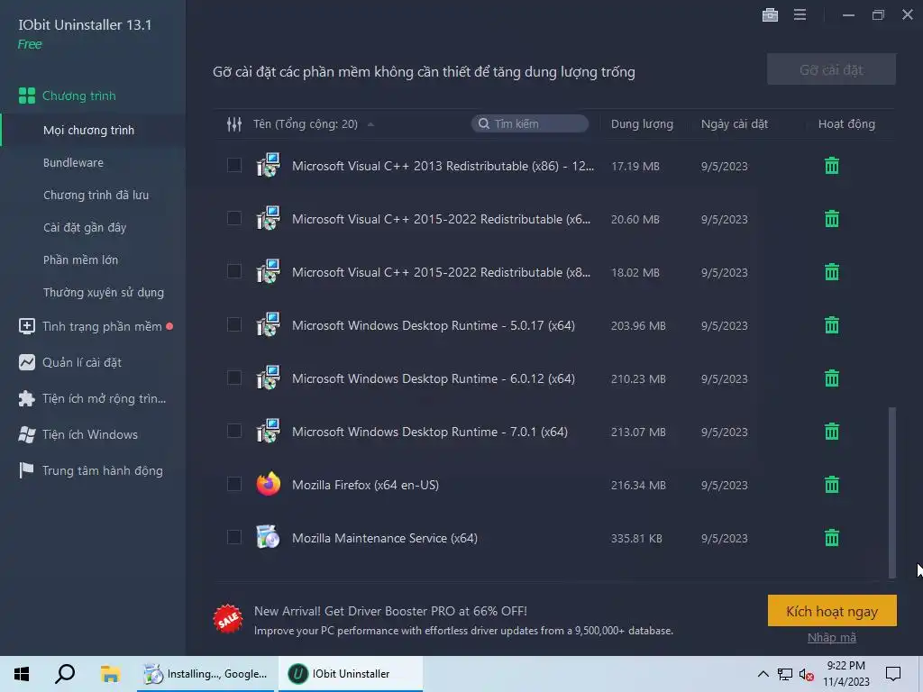Screen dimensions: 923x692
Task: Open the hamburger options menu
Action: [x=800, y=14]
